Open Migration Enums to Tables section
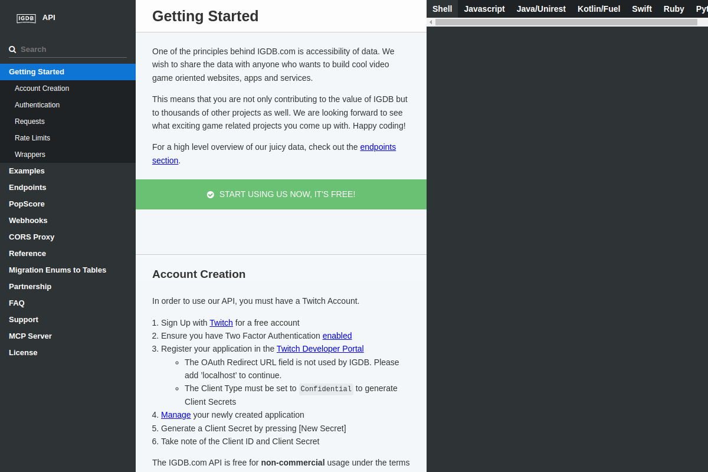The width and height of the screenshot is (708, 472). click(x=68, y=270)
